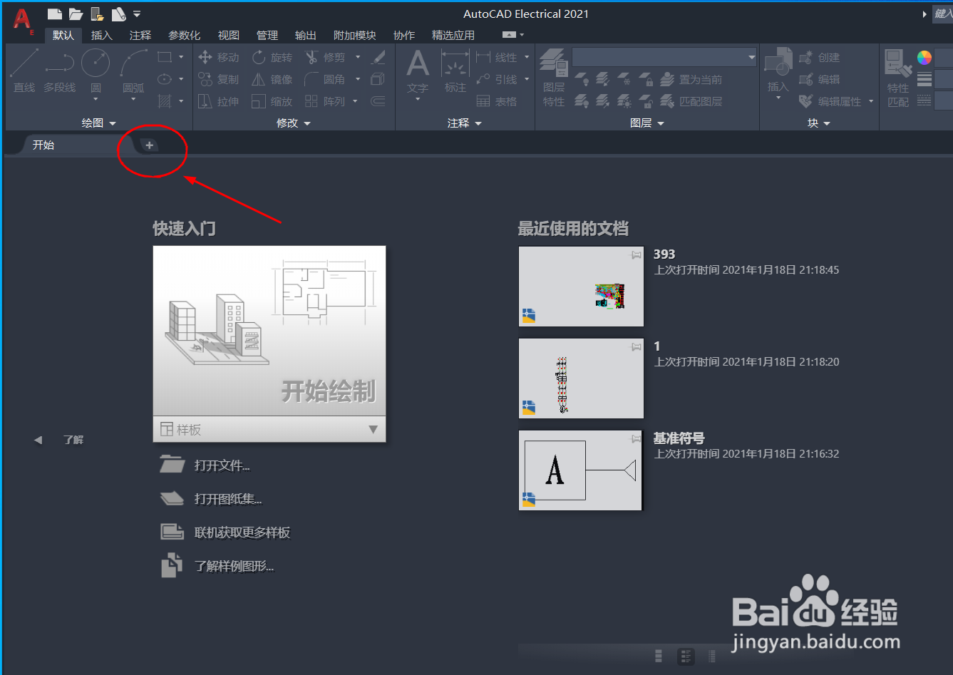Open the layer name combo box
Image resolution: width=953 pixels, height=675 pixels.
tap(664, 57)
